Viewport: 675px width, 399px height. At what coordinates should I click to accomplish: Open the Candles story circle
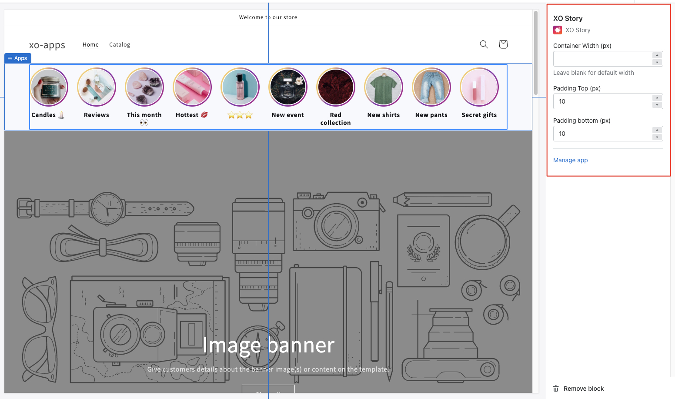click(49, 87)
